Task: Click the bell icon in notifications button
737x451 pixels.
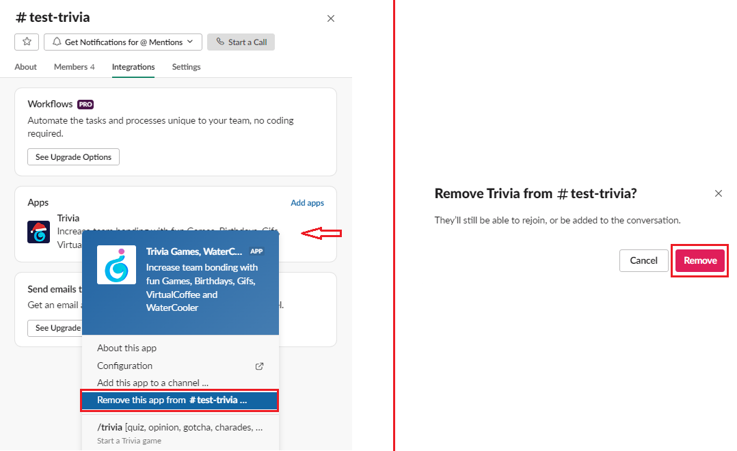Action: (57, 41)
